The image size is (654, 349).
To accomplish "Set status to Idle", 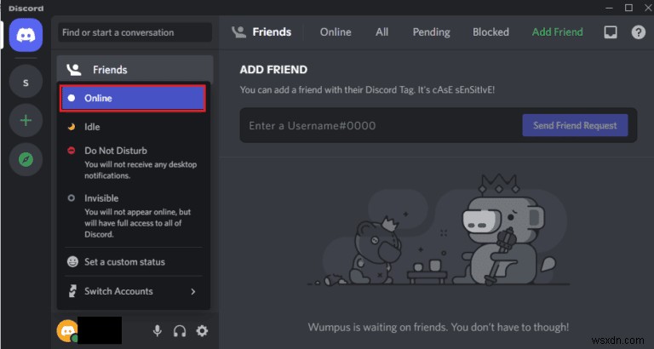I will tap(133, 127).
